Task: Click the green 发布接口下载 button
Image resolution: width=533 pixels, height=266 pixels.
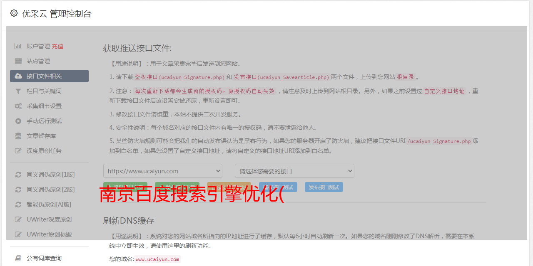Action: tap(177, 187)
